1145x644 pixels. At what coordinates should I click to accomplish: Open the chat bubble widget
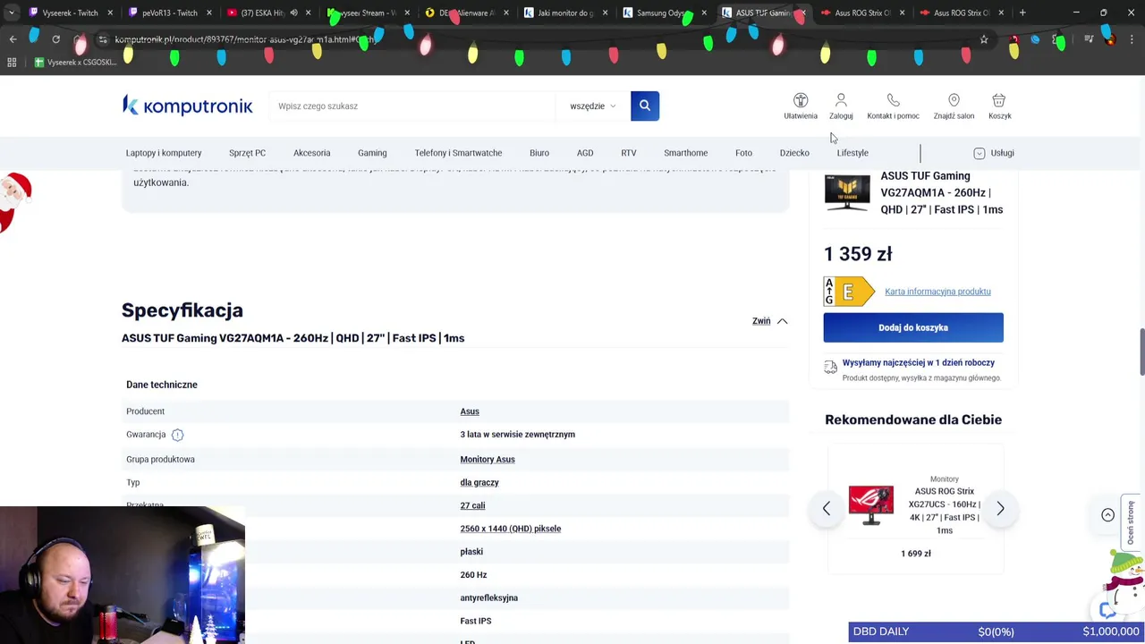click(x=1108, y=610)
